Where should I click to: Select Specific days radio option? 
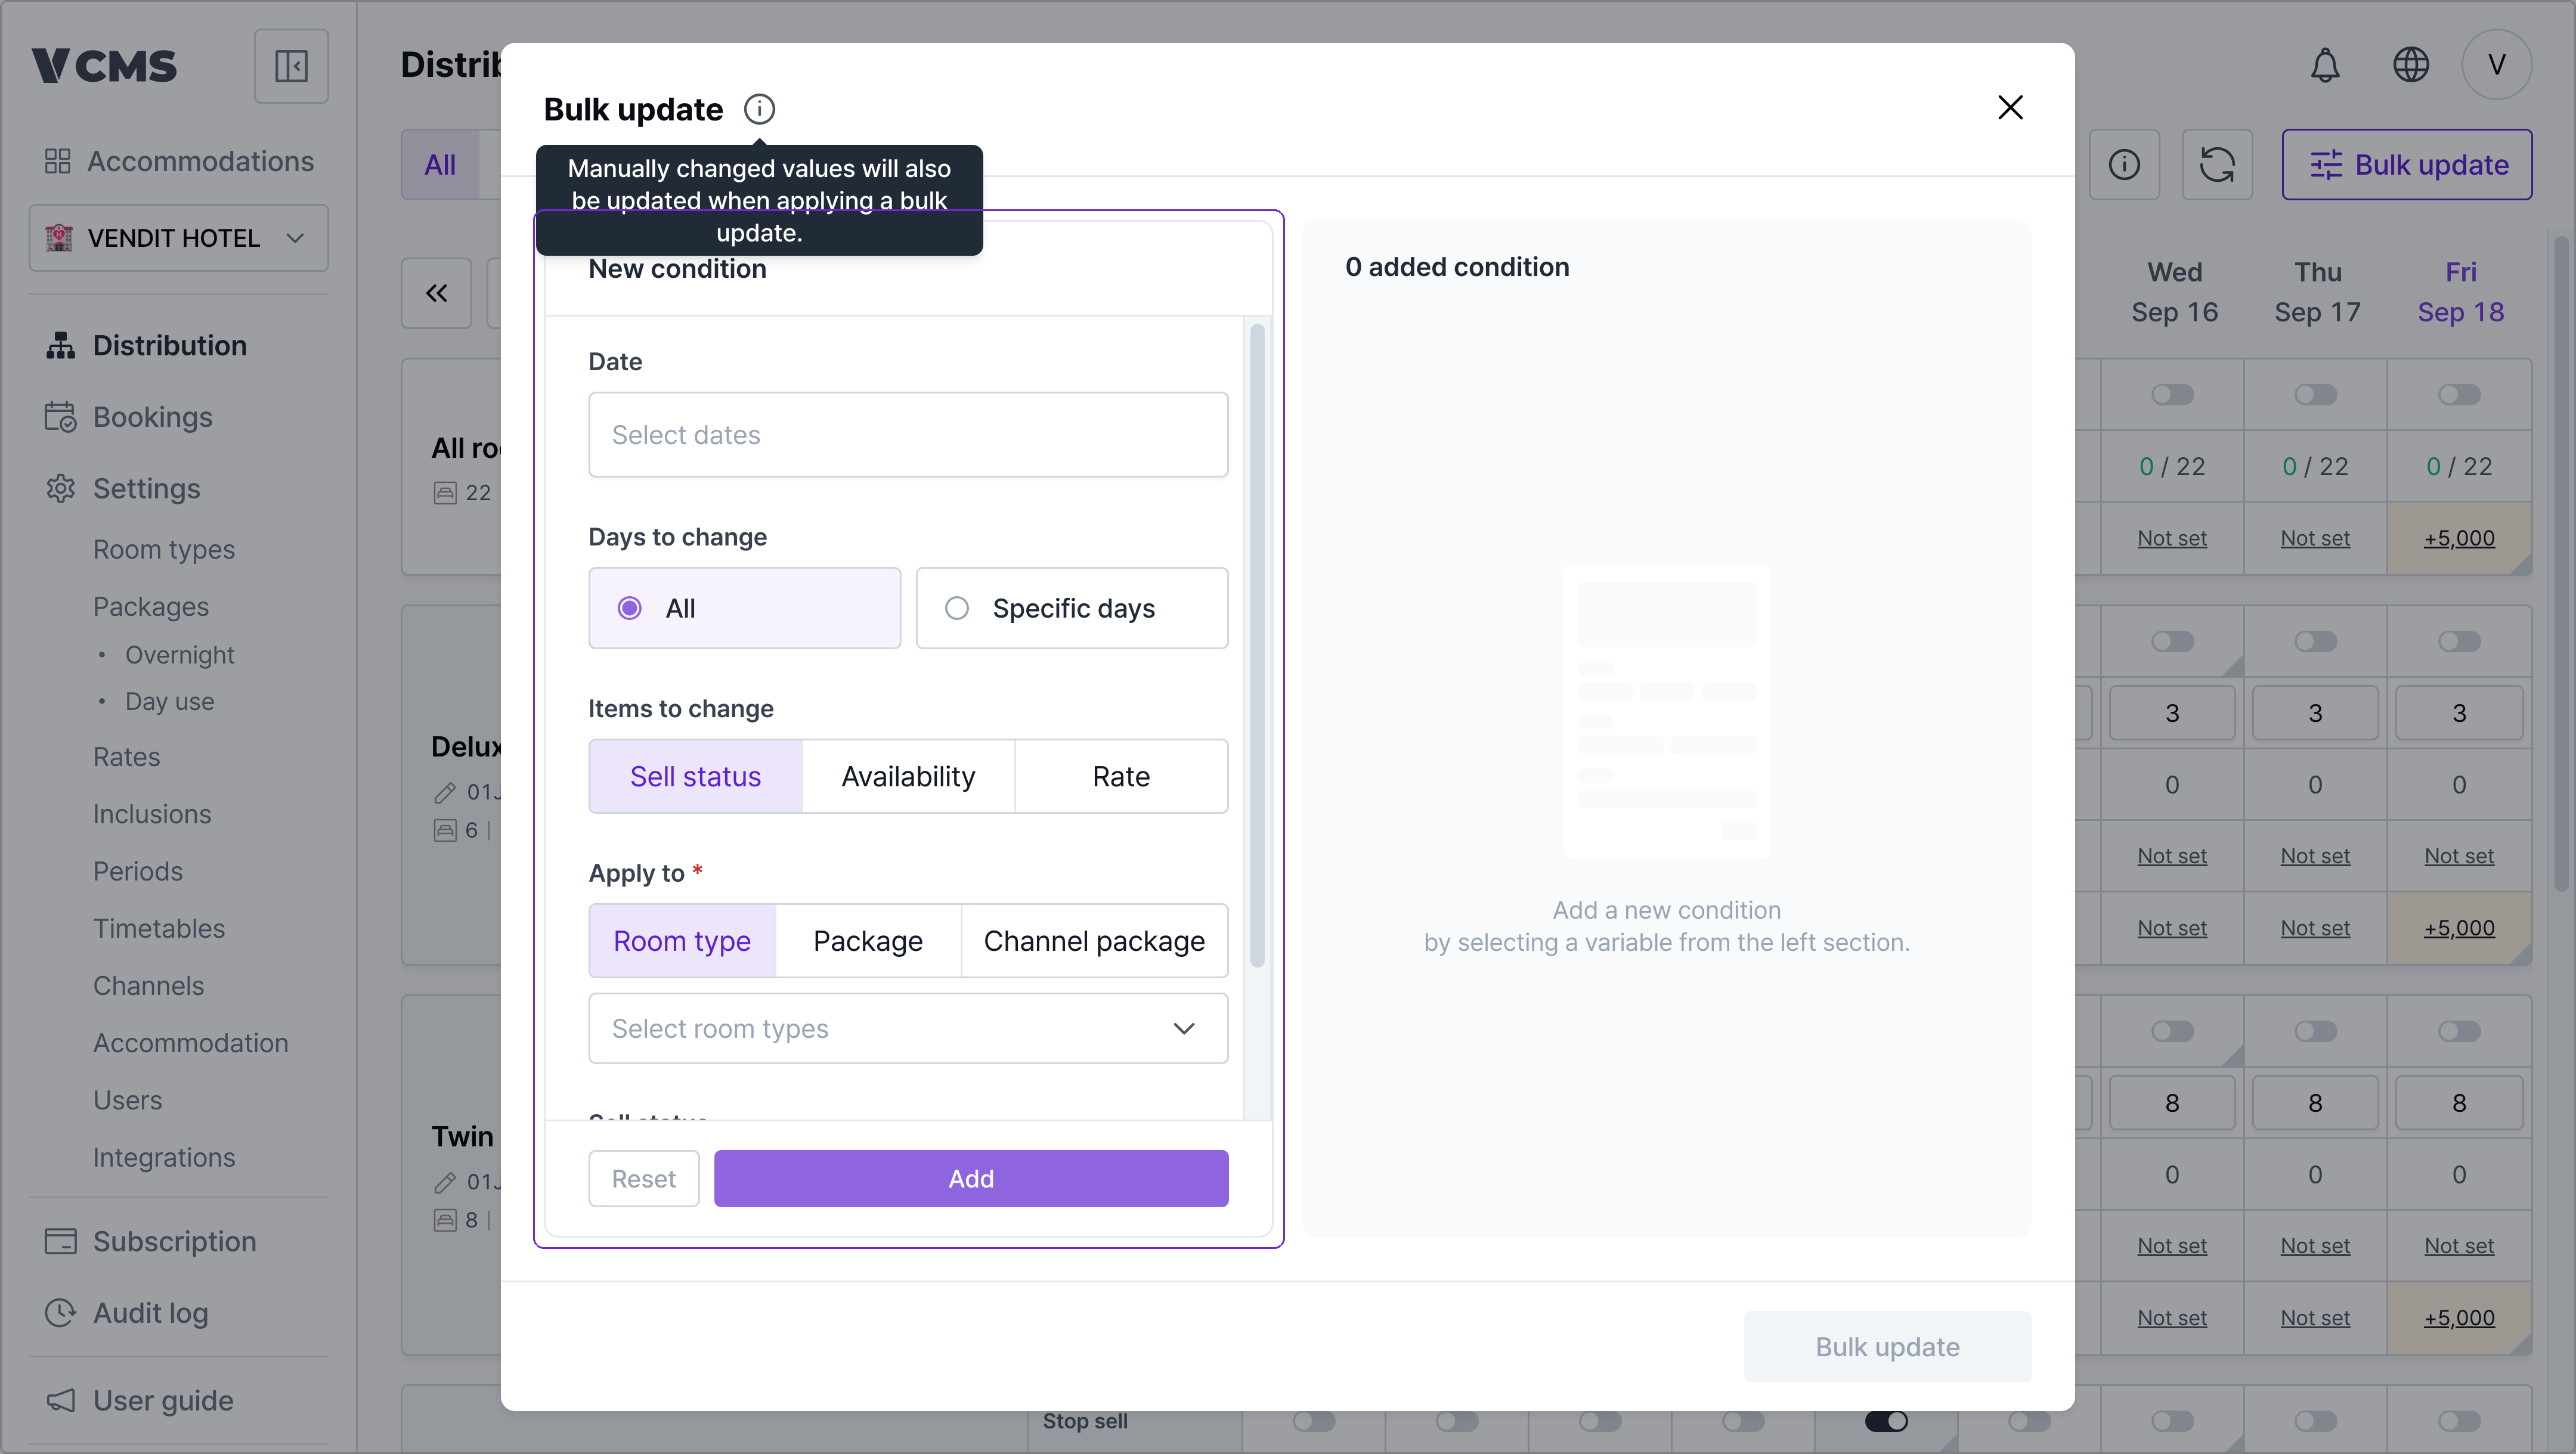coord(1072,608)
